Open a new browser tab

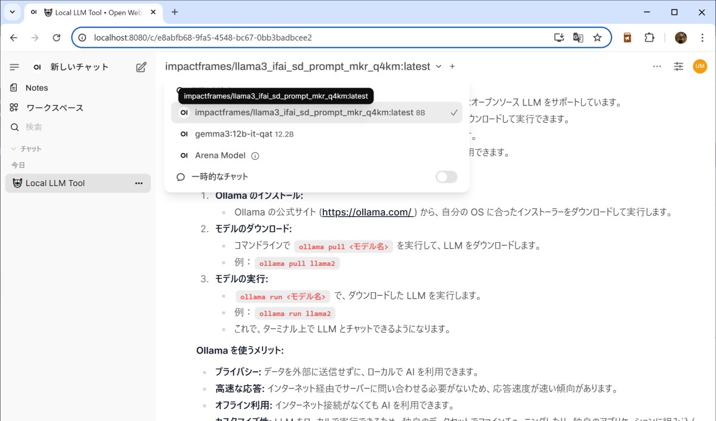[x=175, y=12]
